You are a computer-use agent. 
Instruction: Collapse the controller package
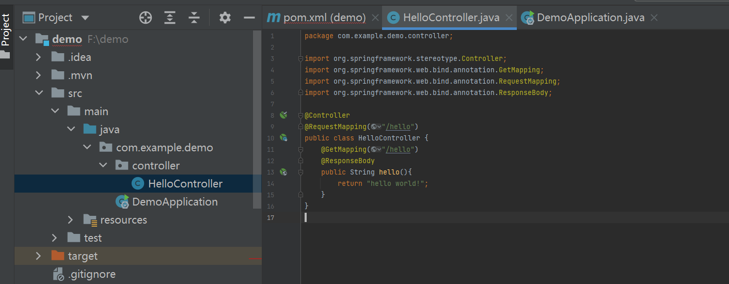coord(103,166)
